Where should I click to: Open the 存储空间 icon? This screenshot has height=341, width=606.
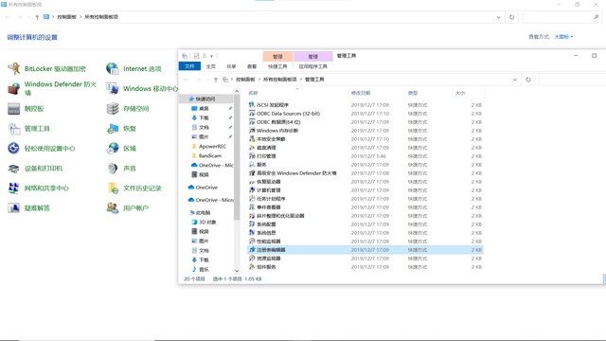(113, 109)
